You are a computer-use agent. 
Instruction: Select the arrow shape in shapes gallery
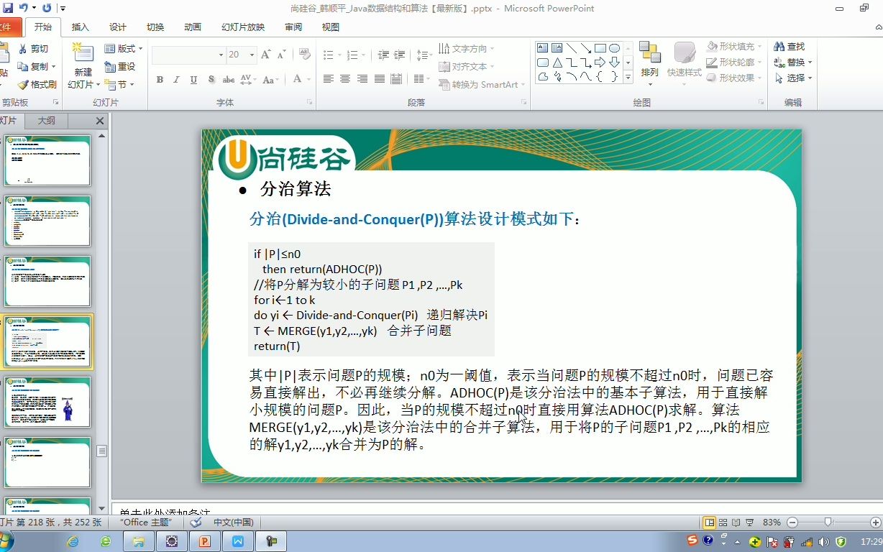pyautogui.click(x=601, y=63)
